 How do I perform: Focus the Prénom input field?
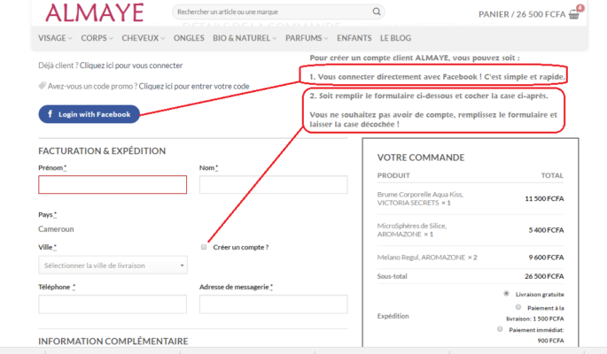tap(113, 185)
